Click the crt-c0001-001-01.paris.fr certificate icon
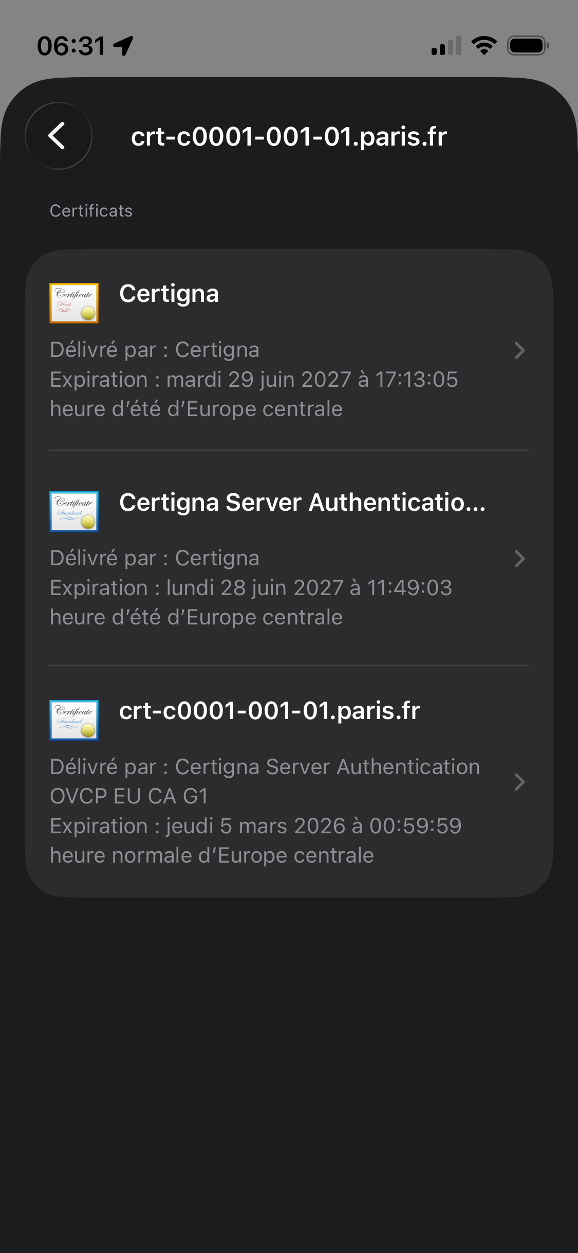Screen dimensions: 578x1253 click(74, 720)
